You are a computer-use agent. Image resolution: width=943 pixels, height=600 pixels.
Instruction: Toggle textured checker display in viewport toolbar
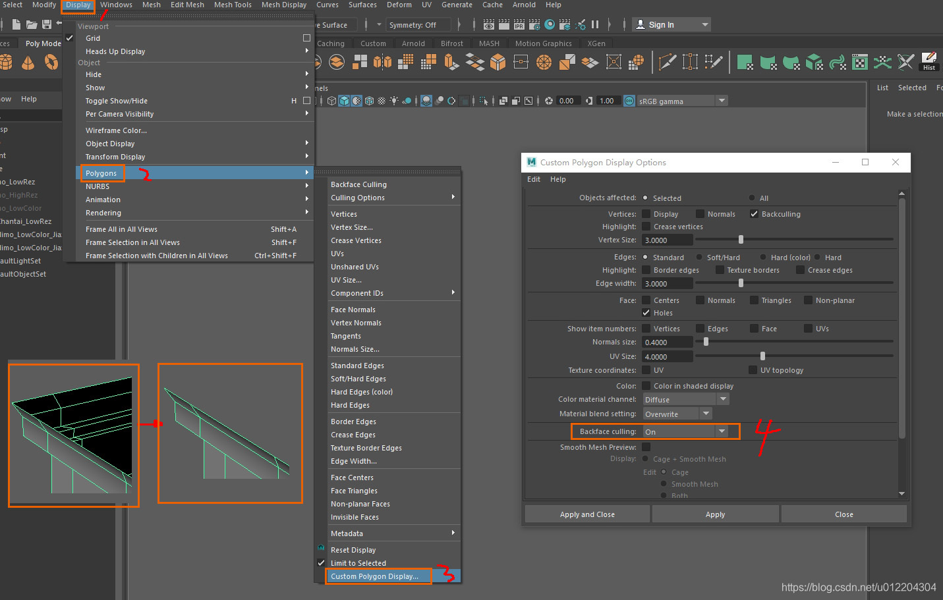(x=382, y=101)
